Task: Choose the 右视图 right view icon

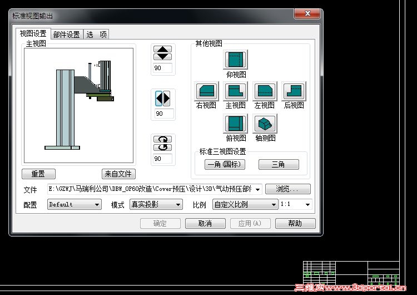Action: click(x=206, y=91)
